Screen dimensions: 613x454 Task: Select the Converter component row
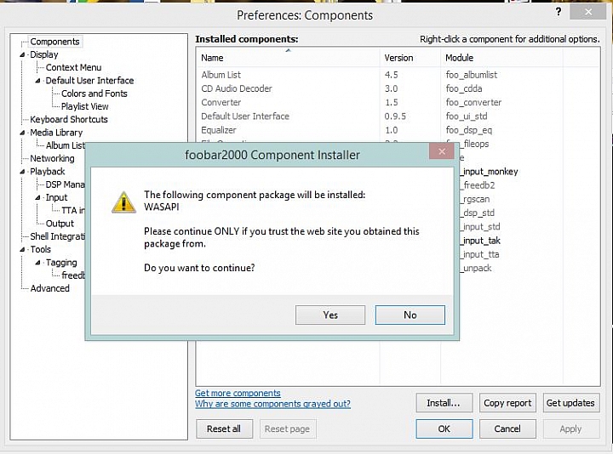pos(398,102)
